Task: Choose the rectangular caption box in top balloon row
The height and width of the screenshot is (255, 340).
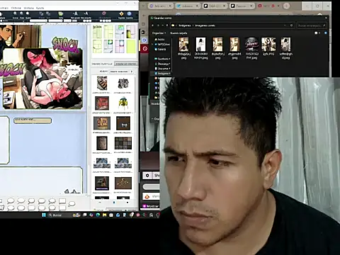Action: coord(62,201)
